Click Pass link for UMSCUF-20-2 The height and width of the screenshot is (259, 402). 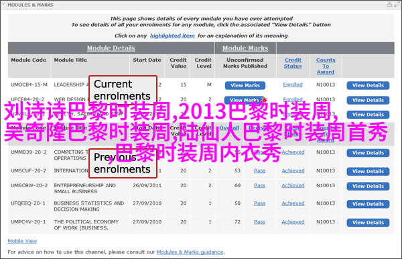260,170
